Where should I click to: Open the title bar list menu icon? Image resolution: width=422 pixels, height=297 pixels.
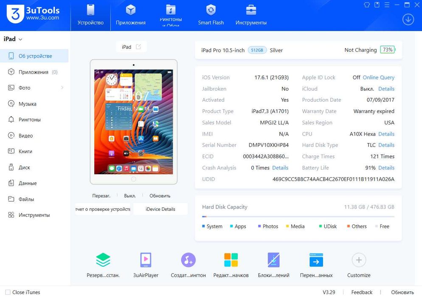tap(387, 5)
